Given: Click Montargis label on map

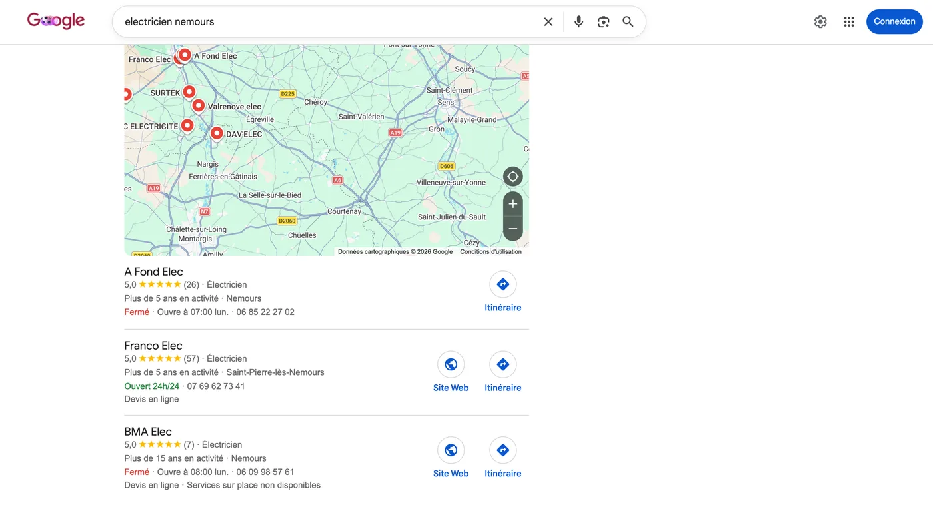Looking at the screenshot, I should click(x=195, y=239).
